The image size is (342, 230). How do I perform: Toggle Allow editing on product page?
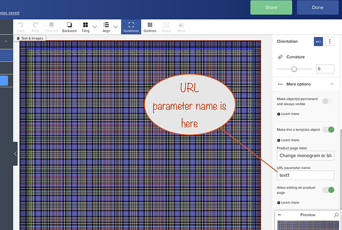click(x=328, y=190)
